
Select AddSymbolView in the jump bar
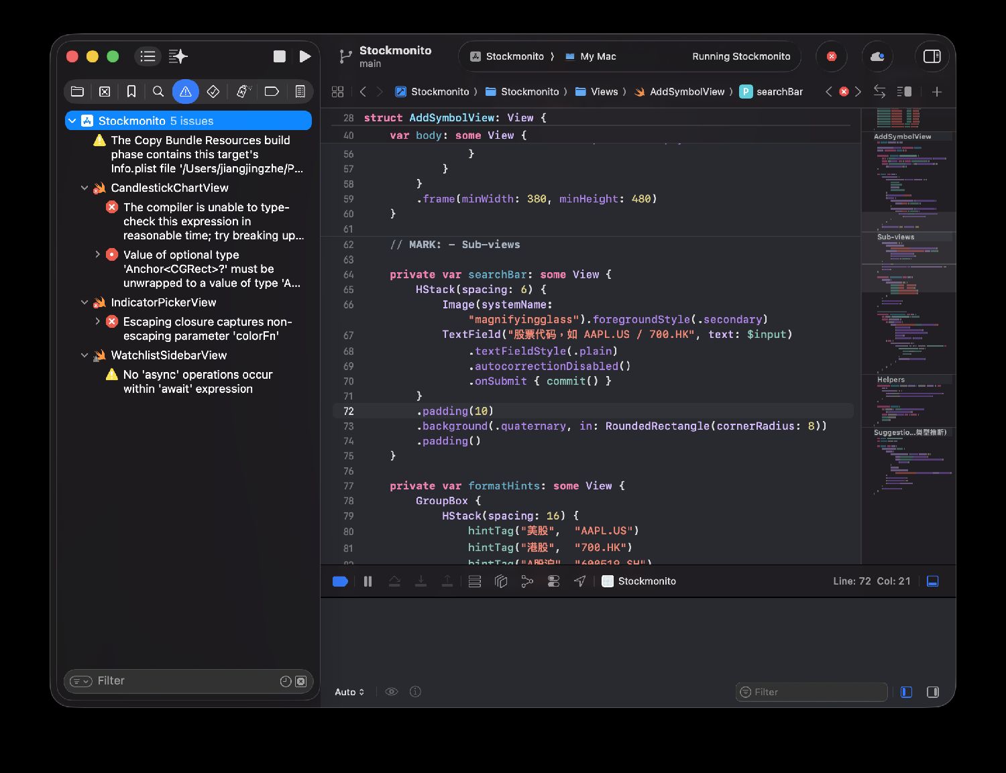pyautogui.click(x=686, y=92)
